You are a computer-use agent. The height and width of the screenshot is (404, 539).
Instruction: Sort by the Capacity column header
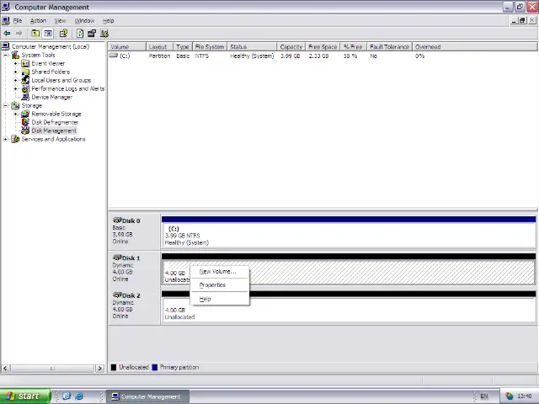[x=291, y=47]
